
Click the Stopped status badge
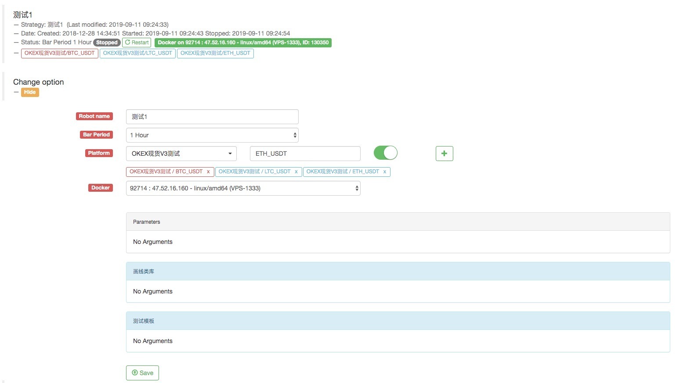click(x=107, y=43)
